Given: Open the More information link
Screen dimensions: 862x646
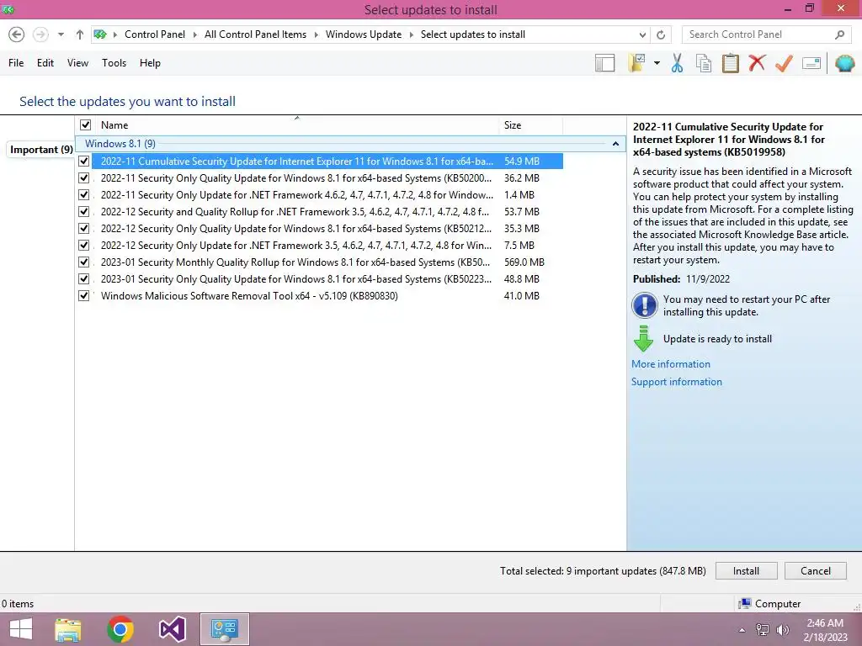Looking at the screenshot, I should (x=671, y=364).
